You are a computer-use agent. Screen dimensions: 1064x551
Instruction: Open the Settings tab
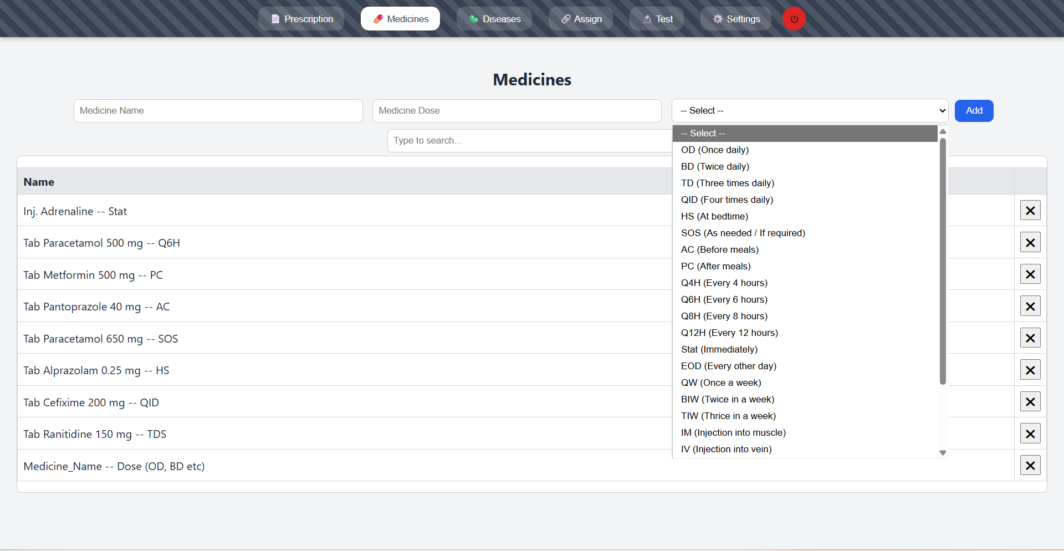click(x=736, y=19)
